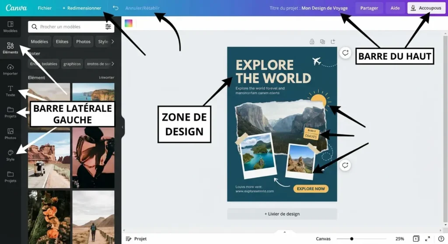Click the lower comment refresh circle icon
The image size is (448, 244).
(345, 165)
